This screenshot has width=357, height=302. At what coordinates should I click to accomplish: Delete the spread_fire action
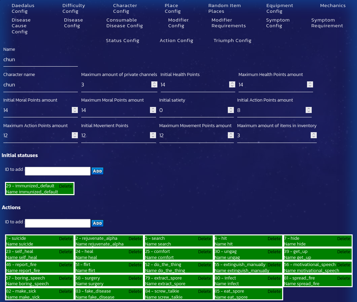(344, 278)
